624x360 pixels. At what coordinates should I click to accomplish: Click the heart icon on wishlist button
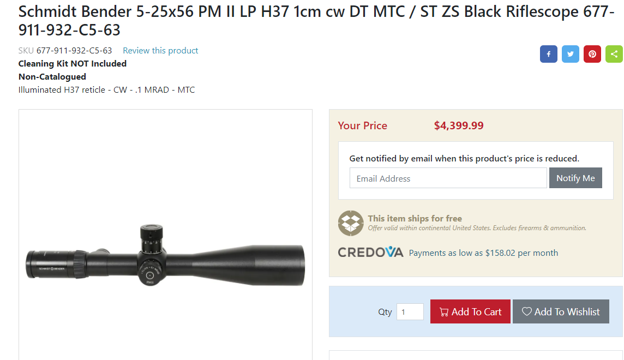[526, 311]
